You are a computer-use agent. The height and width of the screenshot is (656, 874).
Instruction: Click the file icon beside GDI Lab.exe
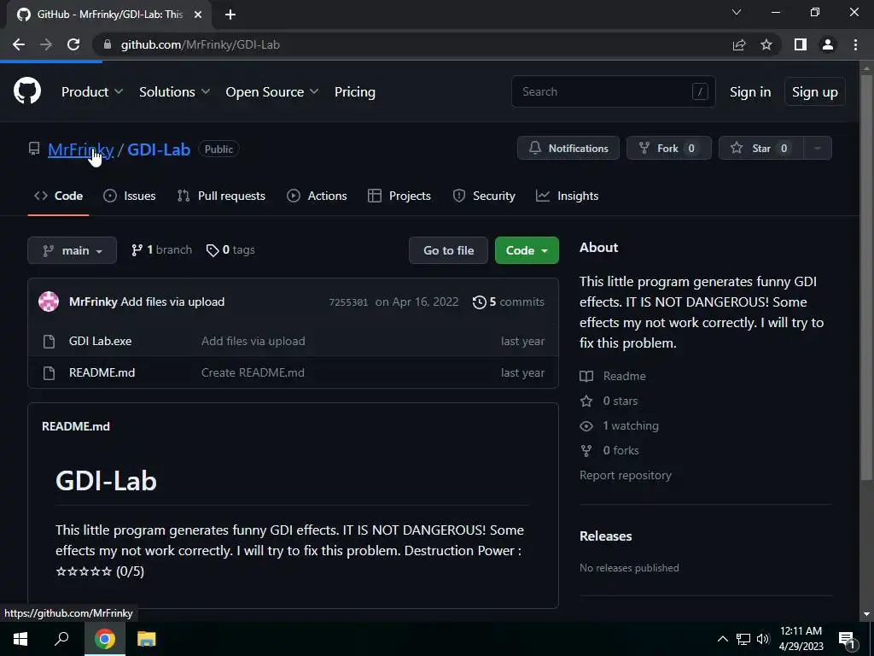tap(49, 342)
